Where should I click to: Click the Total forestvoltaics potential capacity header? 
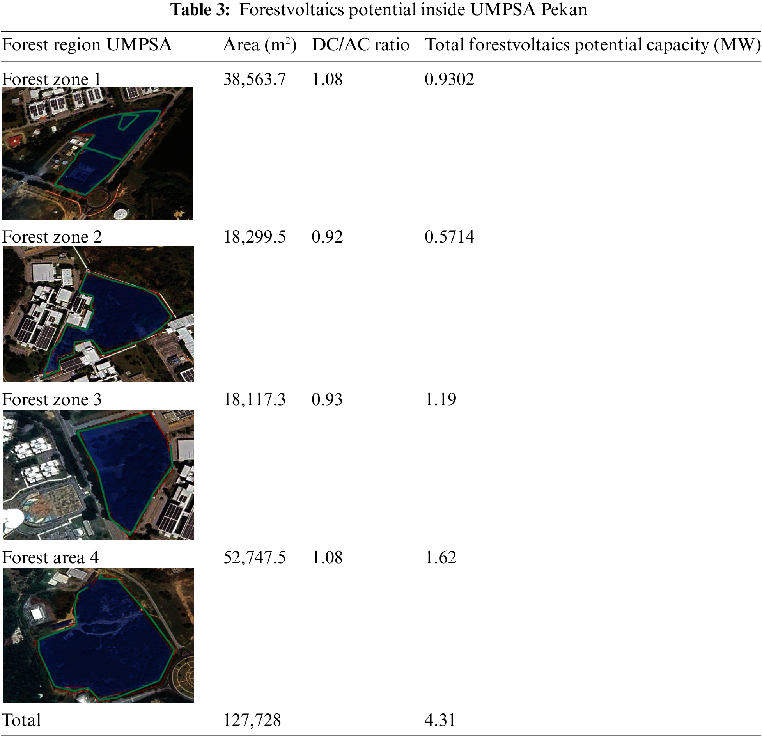coord(592,45)
